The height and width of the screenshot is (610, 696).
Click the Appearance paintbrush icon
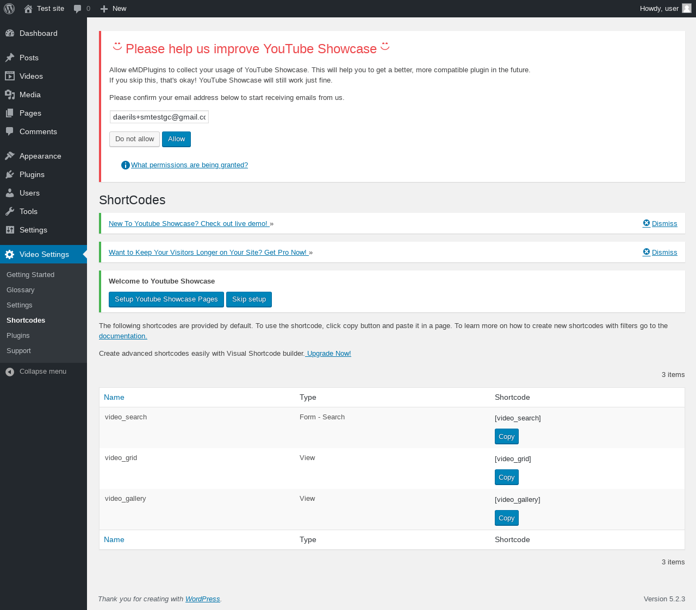pyautogui.click(x=10, y=156)
